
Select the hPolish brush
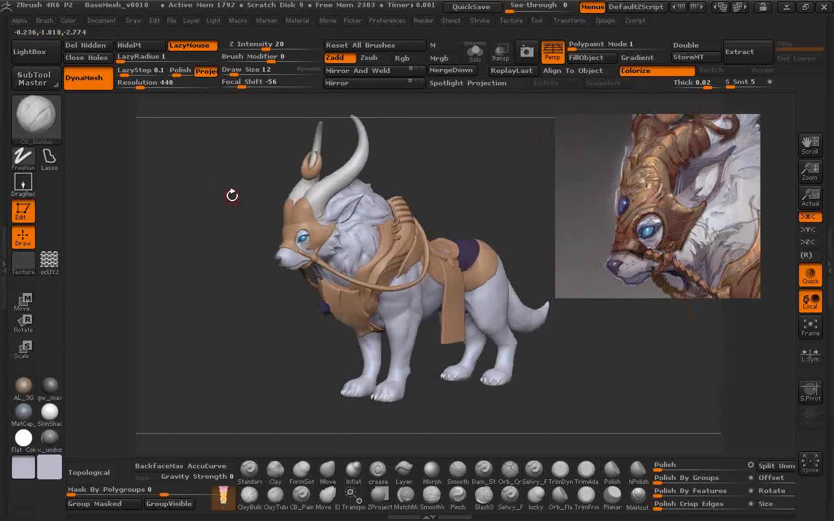(639, 473)
